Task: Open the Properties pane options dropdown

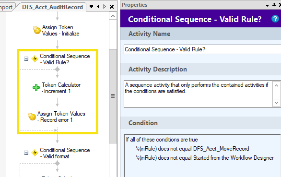Action: pyautogui.click(x=267, y=6)
